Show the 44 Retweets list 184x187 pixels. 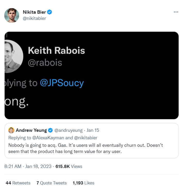(18, 183)
